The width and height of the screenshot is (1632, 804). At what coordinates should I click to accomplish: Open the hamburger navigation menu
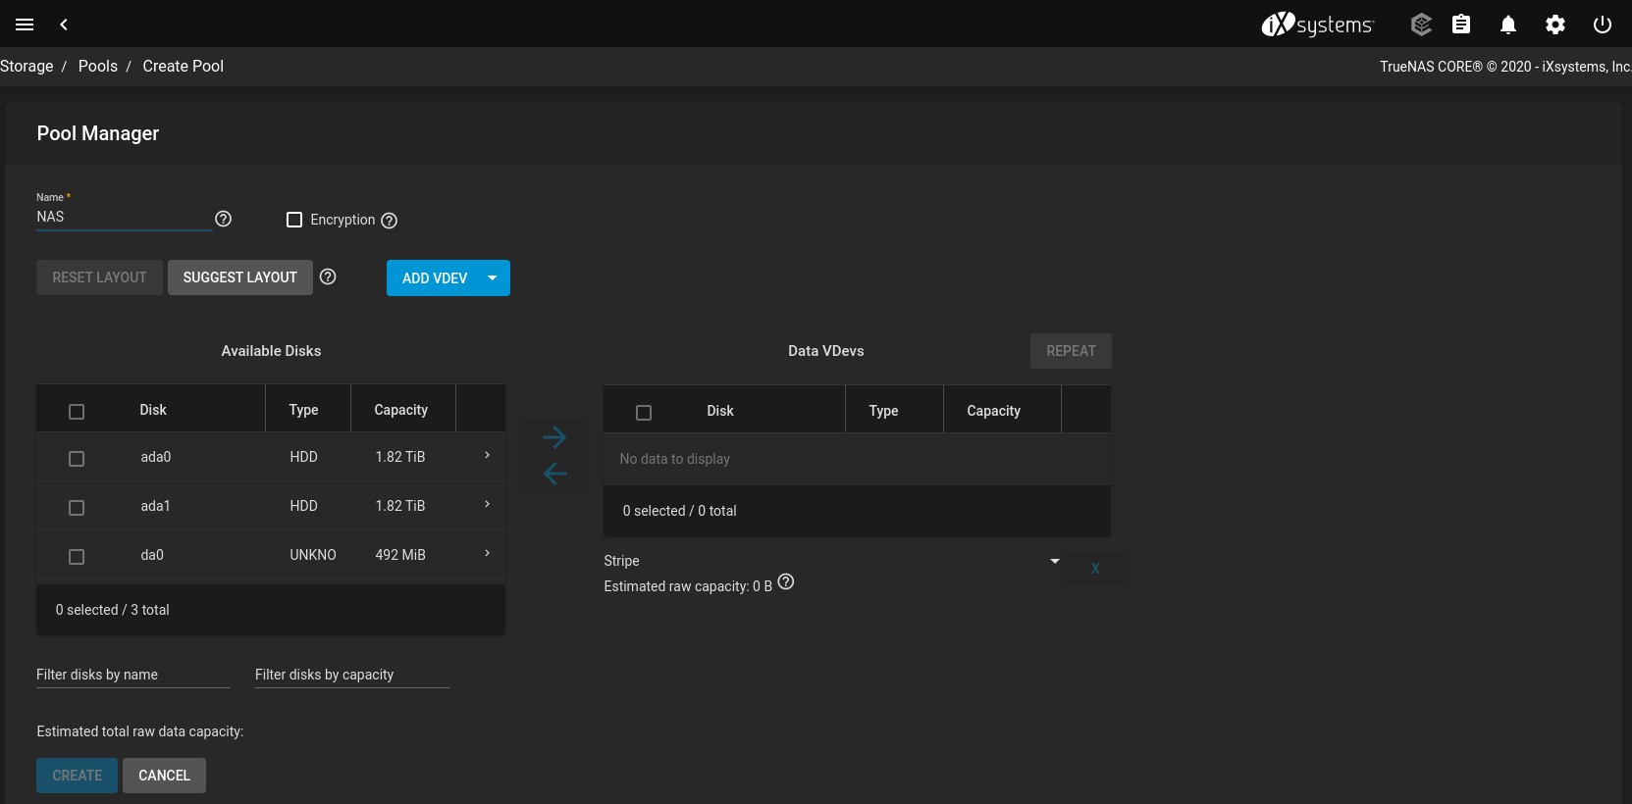pos(25,25)
